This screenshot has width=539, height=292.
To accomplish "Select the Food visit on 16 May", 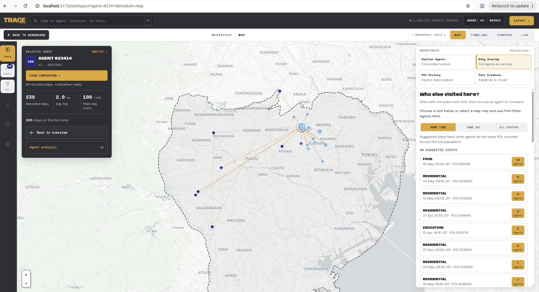I will tap(473, 162).
